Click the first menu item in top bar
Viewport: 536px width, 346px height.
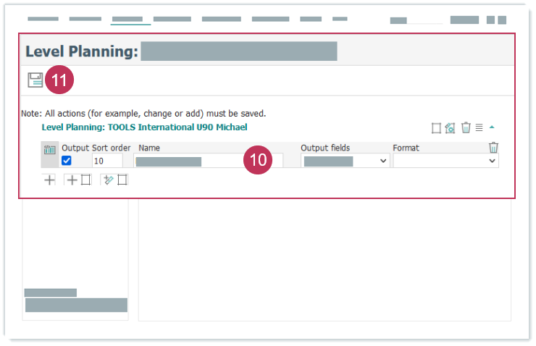[43, 20]
